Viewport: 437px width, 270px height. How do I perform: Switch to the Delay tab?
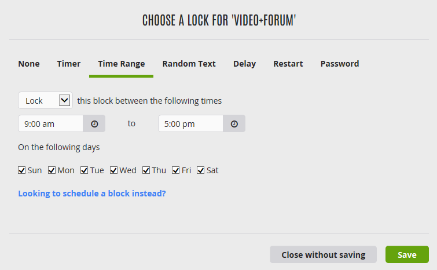click(244, 64)
